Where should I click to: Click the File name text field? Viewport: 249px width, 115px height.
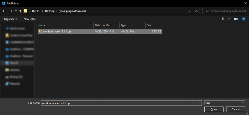click(x=119, y=103)
